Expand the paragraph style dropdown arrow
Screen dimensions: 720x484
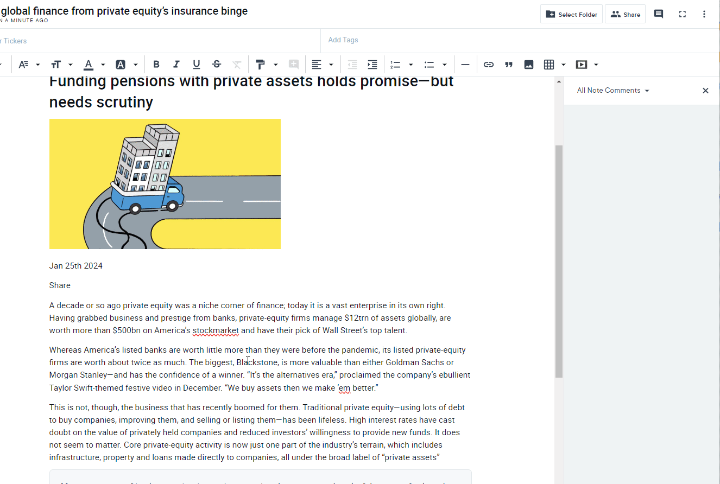pos(38,65)
